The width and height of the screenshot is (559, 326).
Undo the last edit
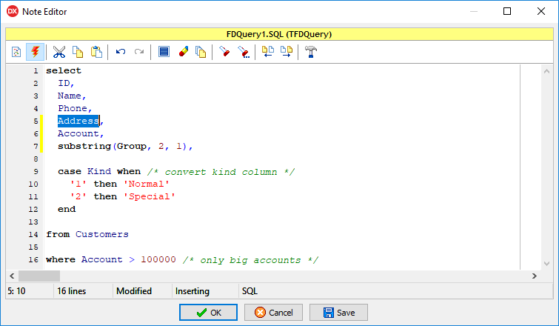tap(121, 52)
